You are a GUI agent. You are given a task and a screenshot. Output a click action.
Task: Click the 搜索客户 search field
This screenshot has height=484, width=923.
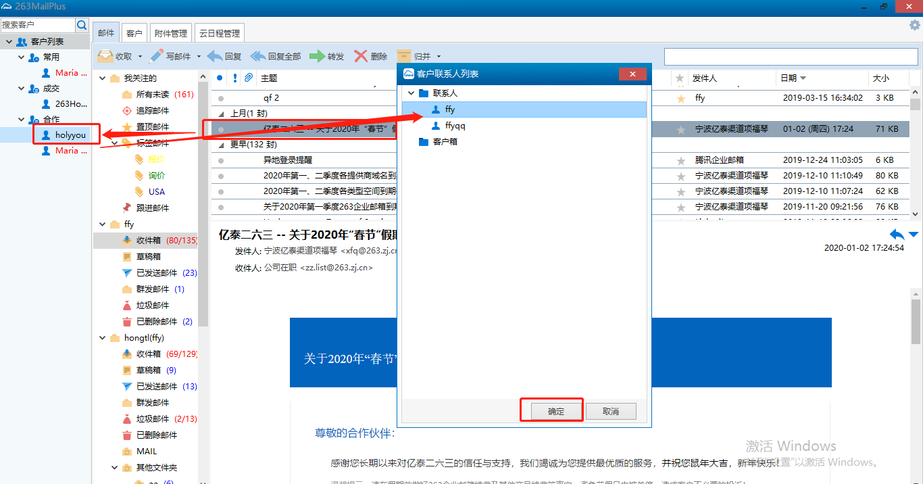coord(37,25)
